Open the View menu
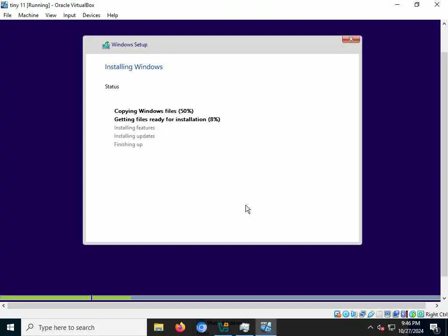The height and width of the screenshot is (336, 448). pos(51,15)
